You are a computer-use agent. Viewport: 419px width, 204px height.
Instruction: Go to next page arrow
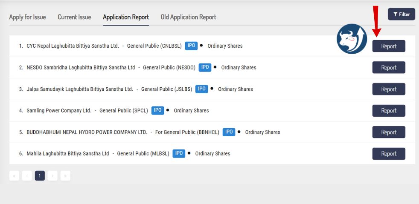[x=52, y=176]
